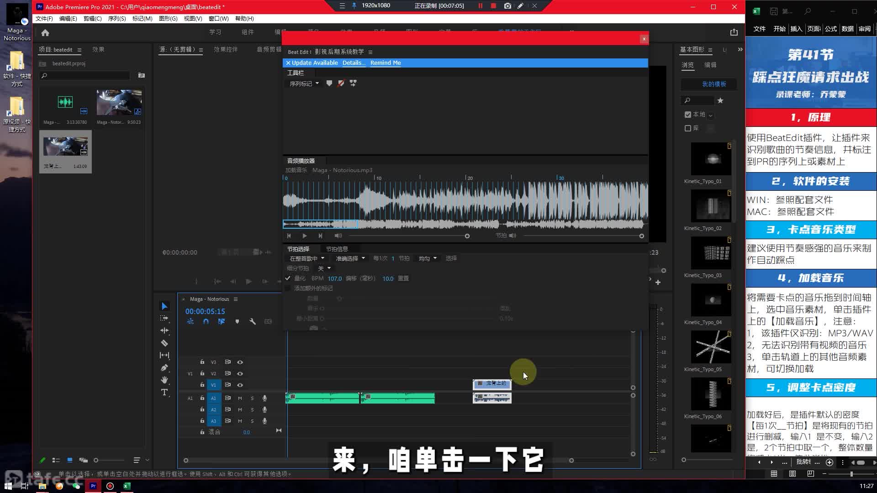
Task: Click export share icon top right
Action: (x=734, y=32)
